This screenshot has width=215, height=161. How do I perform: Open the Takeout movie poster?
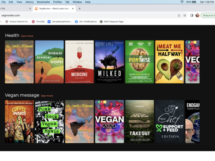click(x=140, y=121)
